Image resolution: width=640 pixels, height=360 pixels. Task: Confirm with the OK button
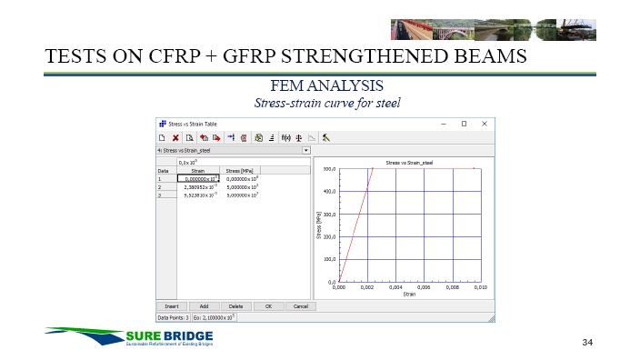click(x=268, y=306)
